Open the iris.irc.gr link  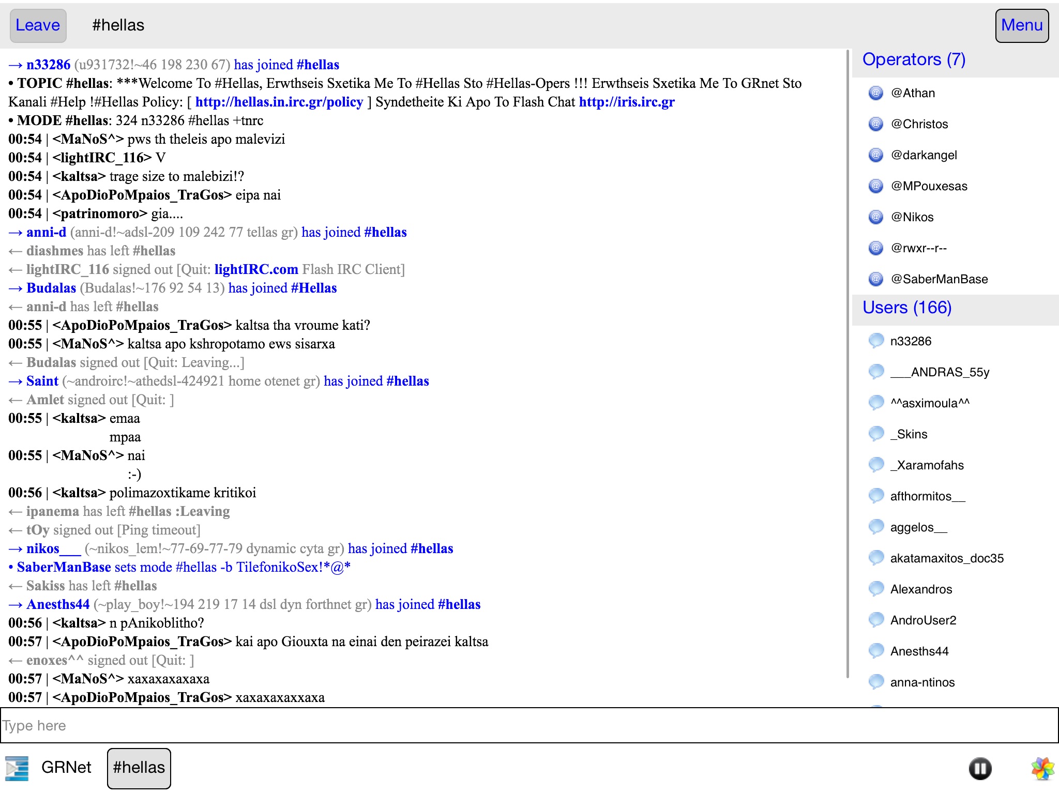point(627,102)
